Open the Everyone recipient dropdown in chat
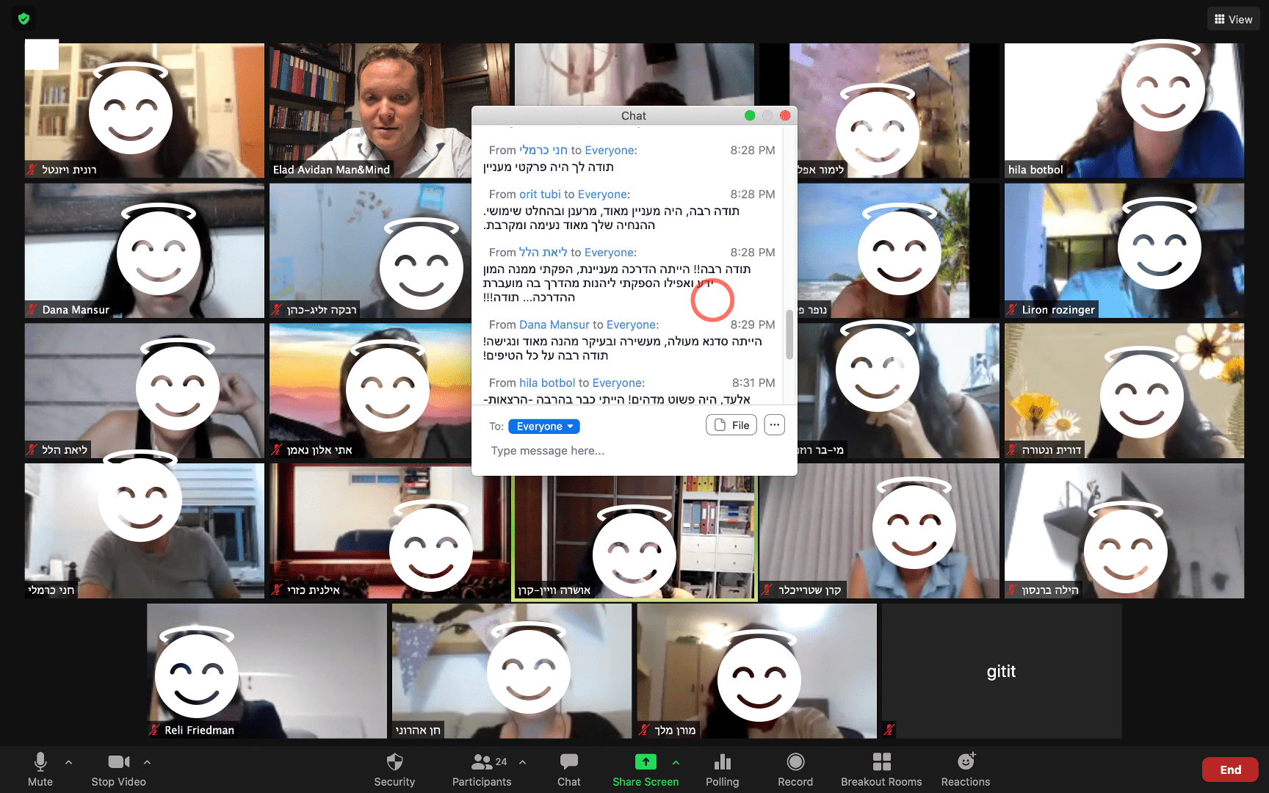This screenshot has width=1269, height=793. click(543, 427)
